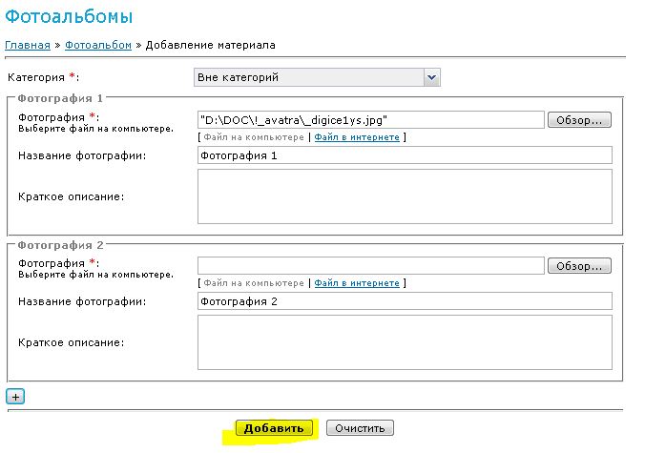Focus the file path field with digice1ys.jpg
The image size is (645, 453).
(x=370, y=120)
